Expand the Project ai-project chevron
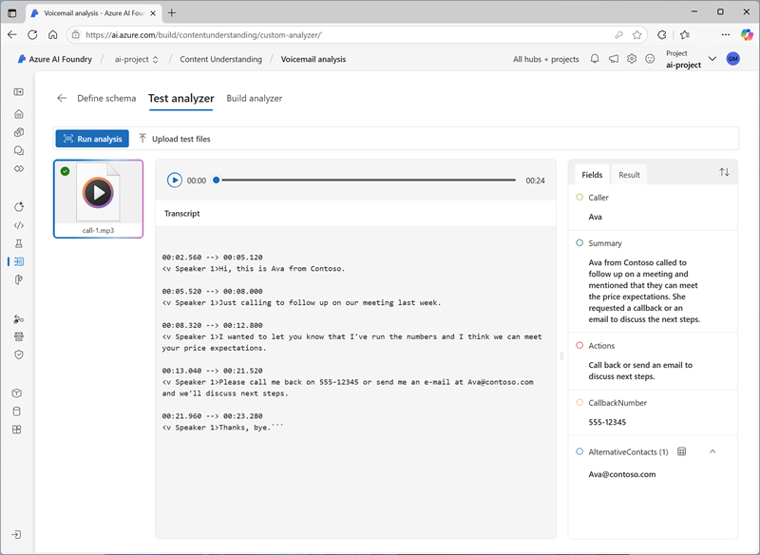Screen dimensions: 760x555 (x=712, y=59)
